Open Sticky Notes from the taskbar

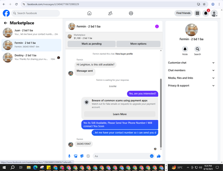(49, 167)
